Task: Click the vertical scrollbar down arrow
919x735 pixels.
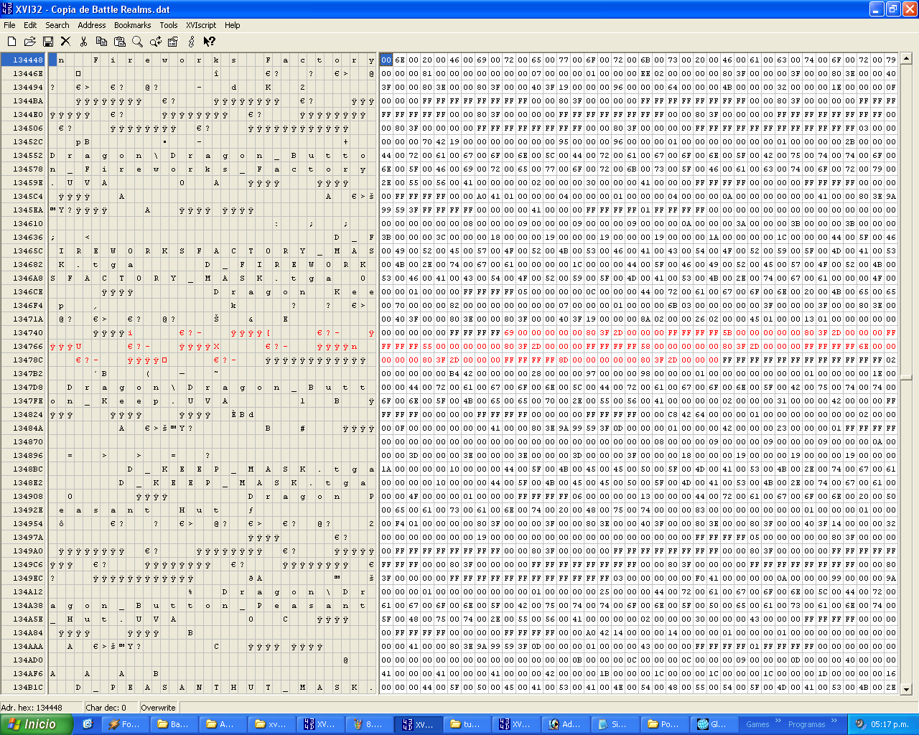Action: click(905, 689)
